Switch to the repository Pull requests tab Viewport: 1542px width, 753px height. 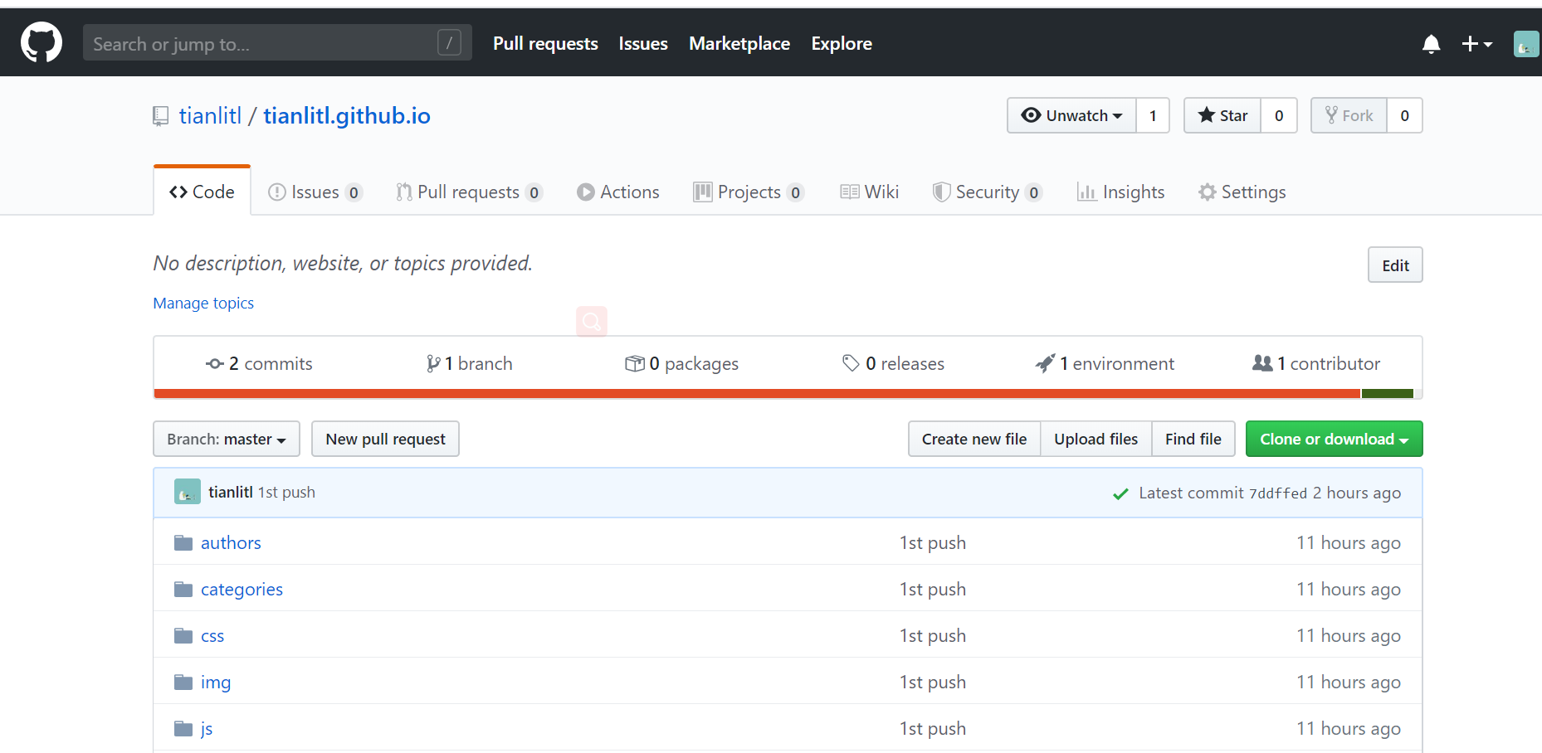coord(469,192)
